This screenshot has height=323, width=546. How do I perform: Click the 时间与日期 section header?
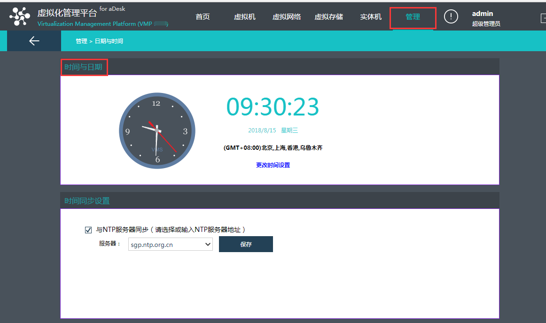[84, 67]
